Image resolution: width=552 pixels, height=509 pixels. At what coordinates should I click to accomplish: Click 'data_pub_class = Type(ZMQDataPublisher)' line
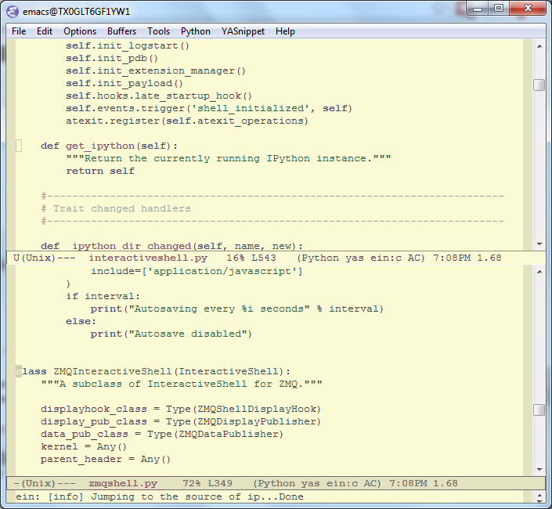pyautogui.click(x=162, y=434)
